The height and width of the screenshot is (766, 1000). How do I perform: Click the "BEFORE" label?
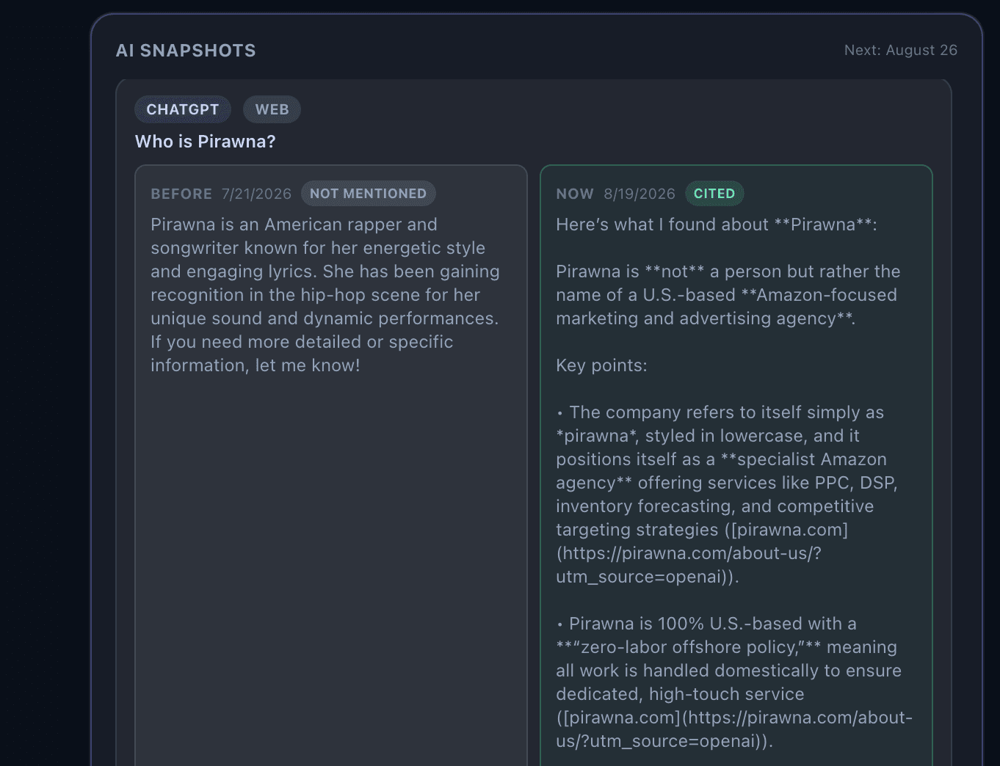coord(181,194)
